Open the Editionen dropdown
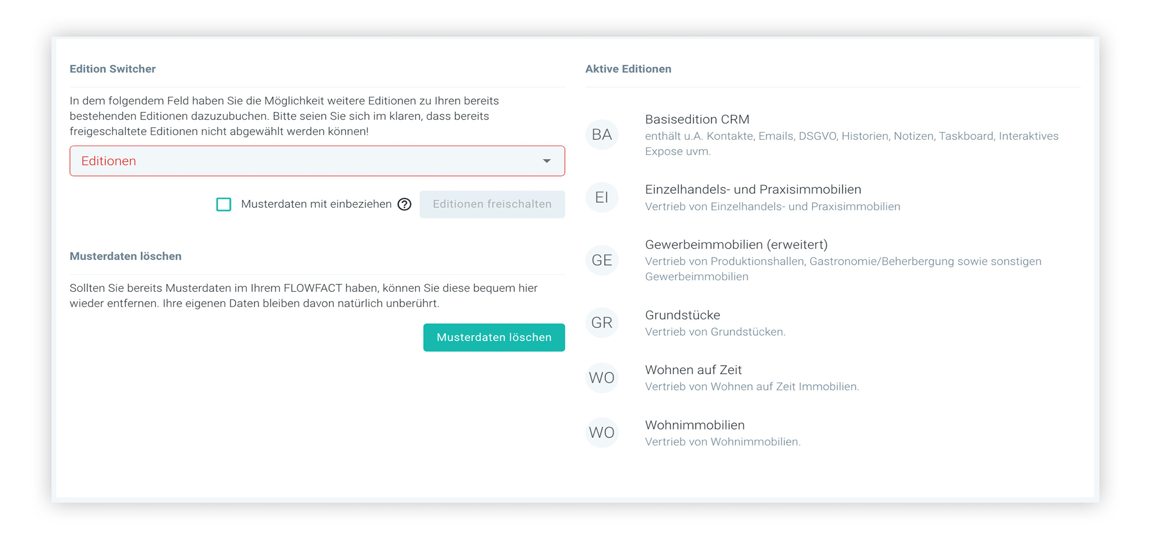1151x539 pixels. (317, 161)
